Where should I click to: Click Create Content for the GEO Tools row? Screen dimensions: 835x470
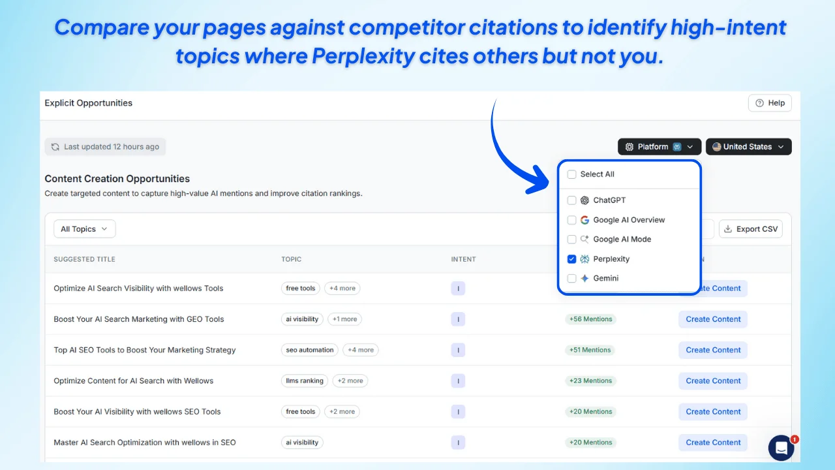point(712,319)
